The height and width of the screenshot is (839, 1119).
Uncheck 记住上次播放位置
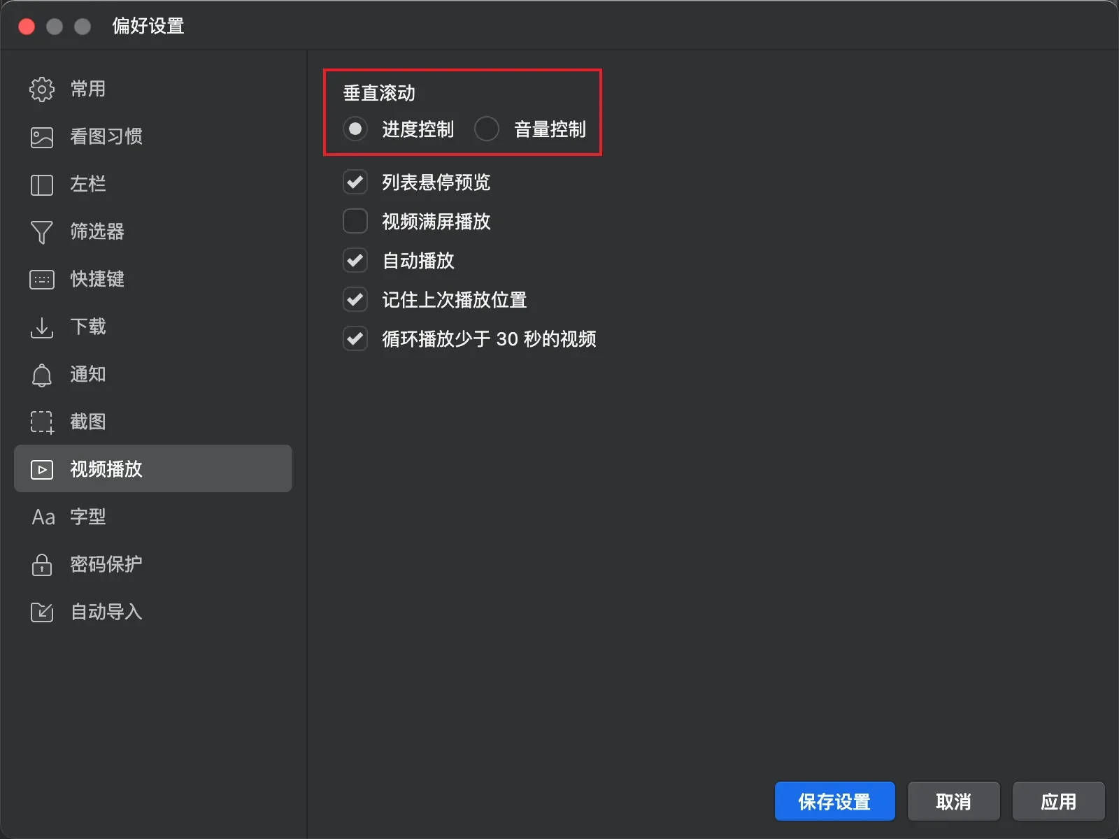(355, 300)
